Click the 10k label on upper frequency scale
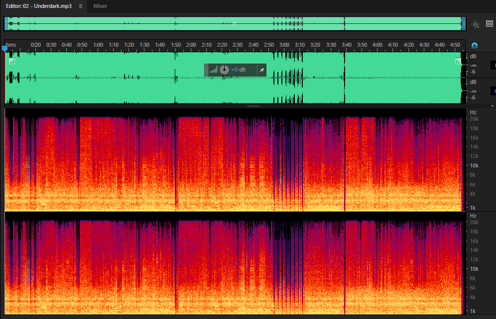 point(474,165)
